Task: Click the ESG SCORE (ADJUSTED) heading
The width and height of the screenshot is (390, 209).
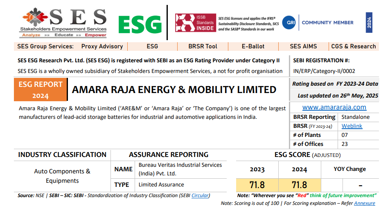Action: pos(307,155)
